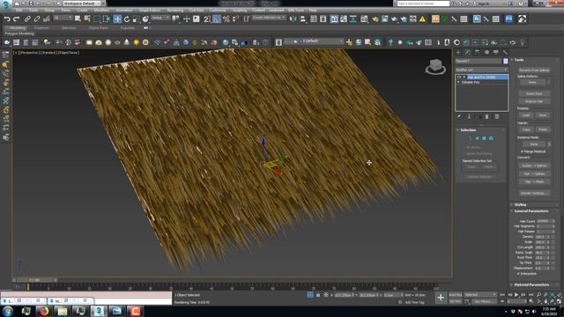Open the Hierarchy tab in command panel

(x=477, y=53)
